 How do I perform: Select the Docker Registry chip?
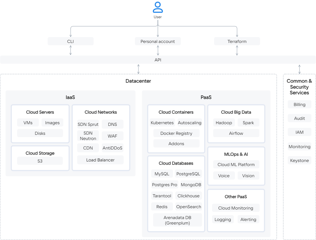176,133
